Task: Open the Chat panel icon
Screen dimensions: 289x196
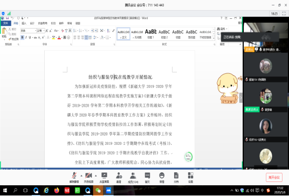Action: click(147, 178)
